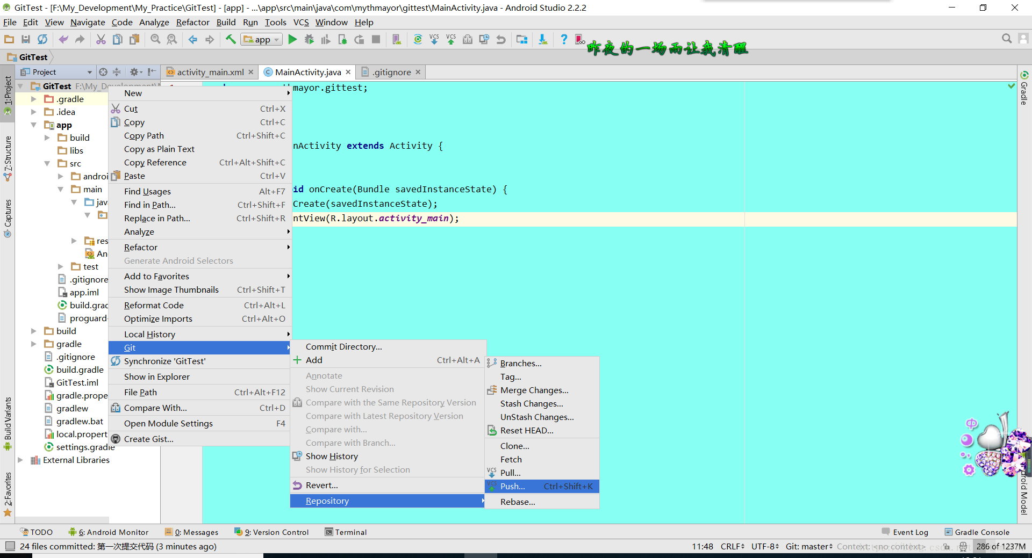Toggle the Event Log tool window

[905, 532]
